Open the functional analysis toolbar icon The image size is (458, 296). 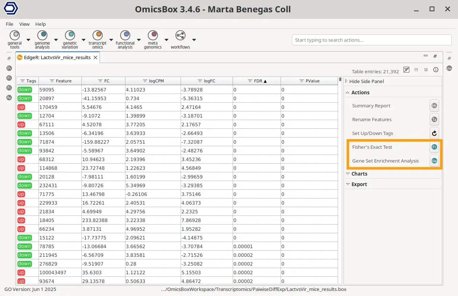point(125,35)
